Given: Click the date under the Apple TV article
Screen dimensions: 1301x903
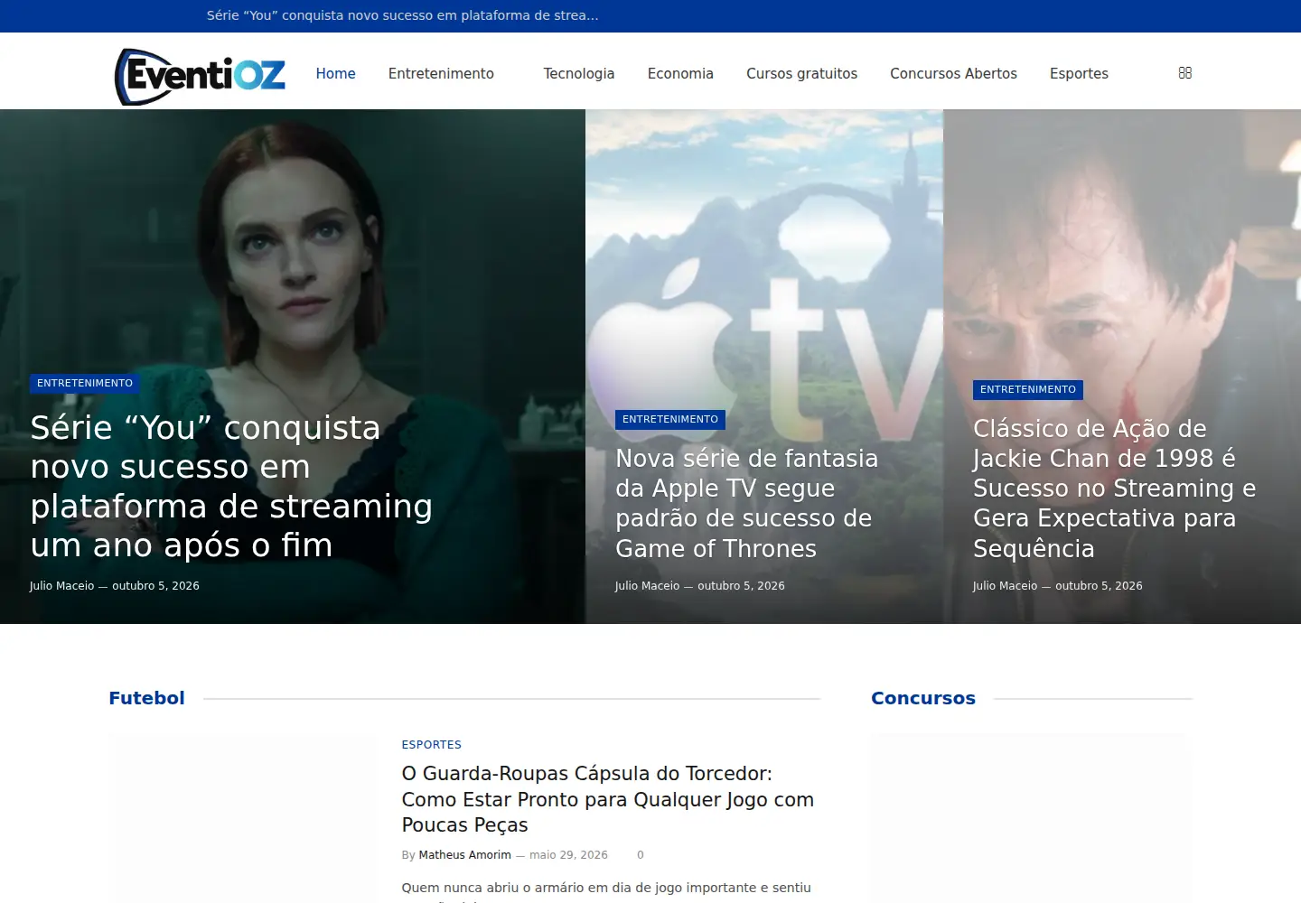Looking at the screenshot, I should pyautogui.click(x=741, y=586).
